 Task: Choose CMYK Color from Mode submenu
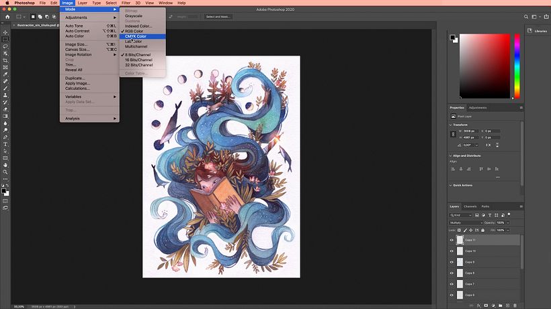(142, 36)
